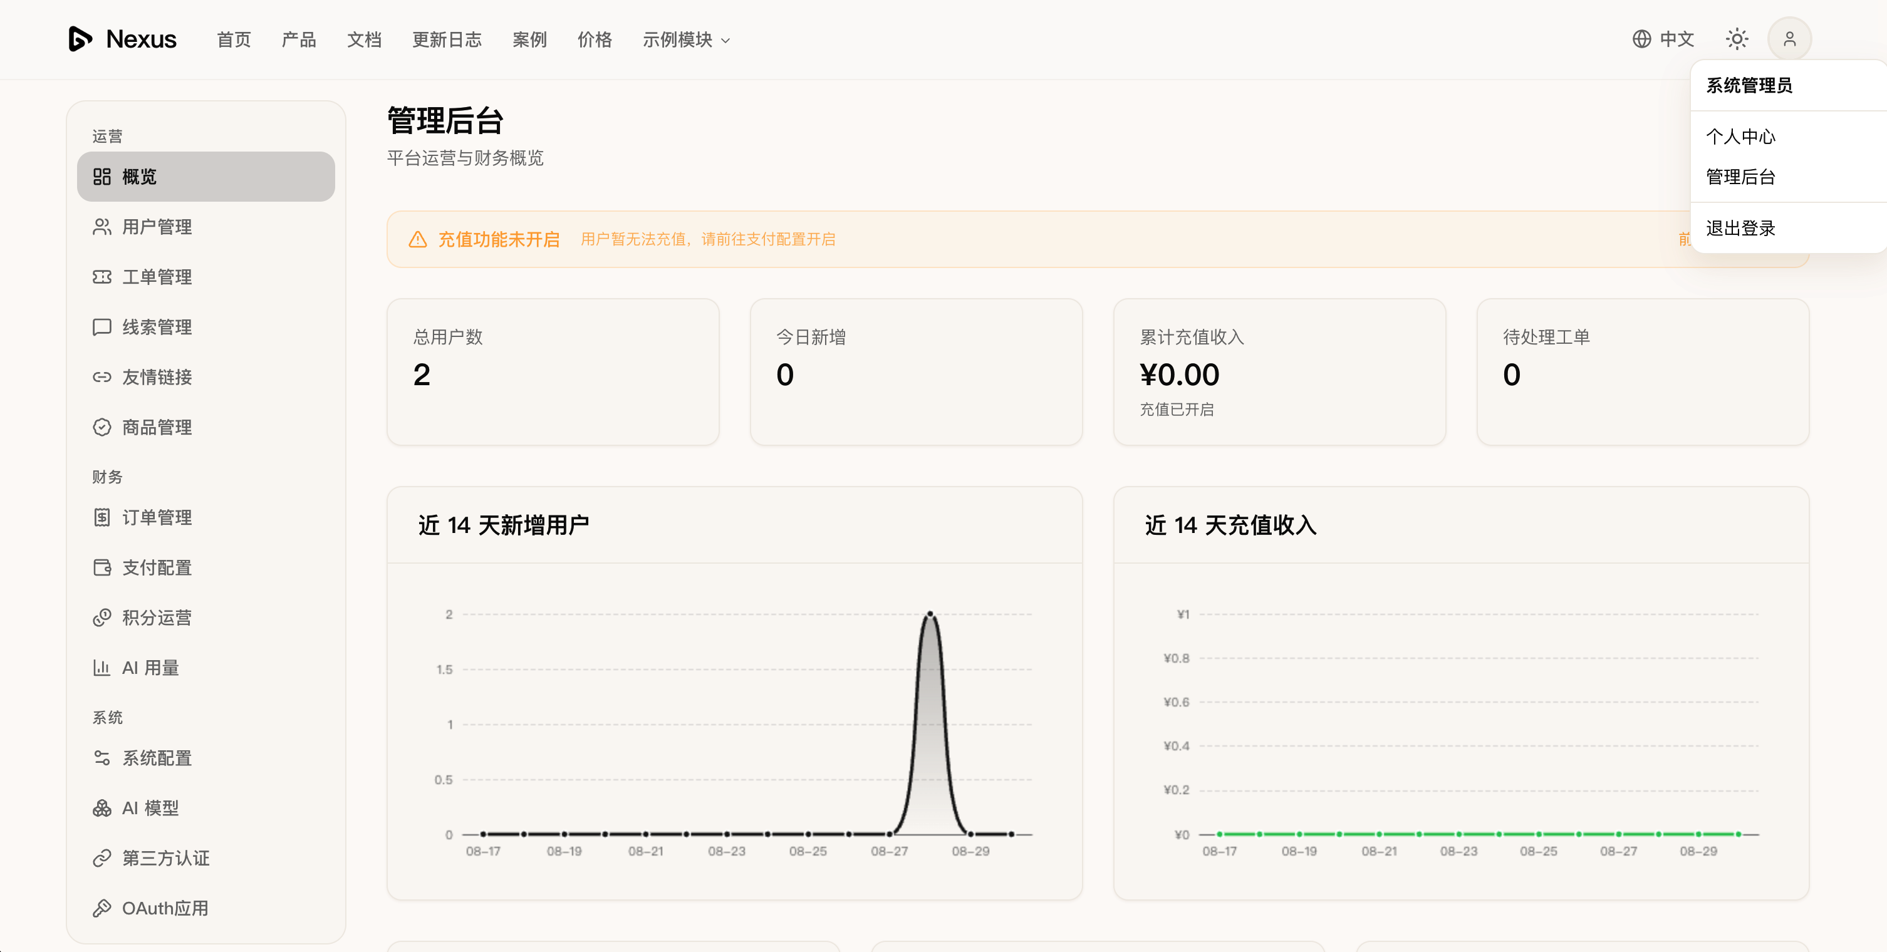The height and width of the screenshot is (952, 1887).
Task: Click the 近 14 天新增用户 chart title
Action: tap(503, 525)
